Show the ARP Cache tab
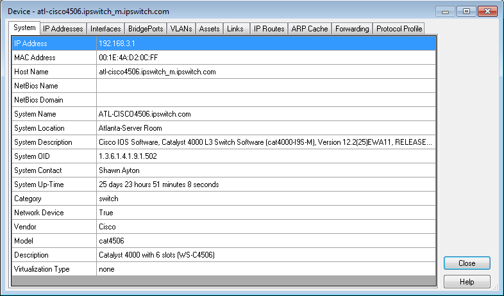 click(x=310, y=29)
